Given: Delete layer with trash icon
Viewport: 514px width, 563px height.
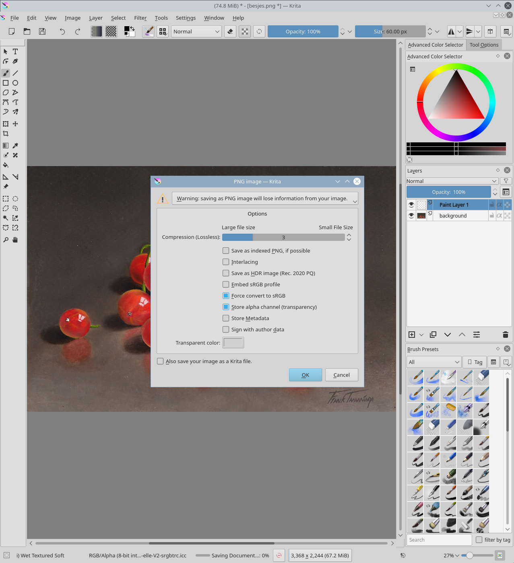Looking at the screenshot, I should [x=506, y=335].
